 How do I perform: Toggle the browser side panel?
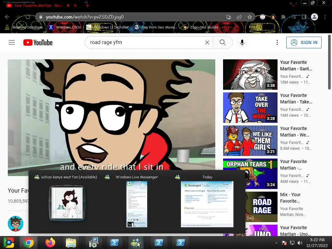[304, 17]
